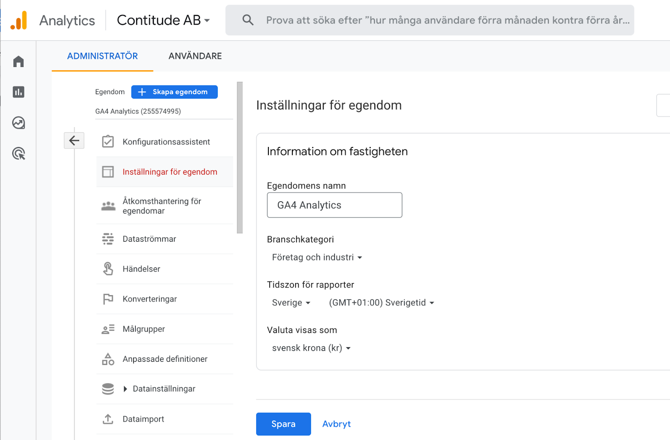Open Åtkomsthantering för egendomar
The image size is (670, 440).
(165, 206)
